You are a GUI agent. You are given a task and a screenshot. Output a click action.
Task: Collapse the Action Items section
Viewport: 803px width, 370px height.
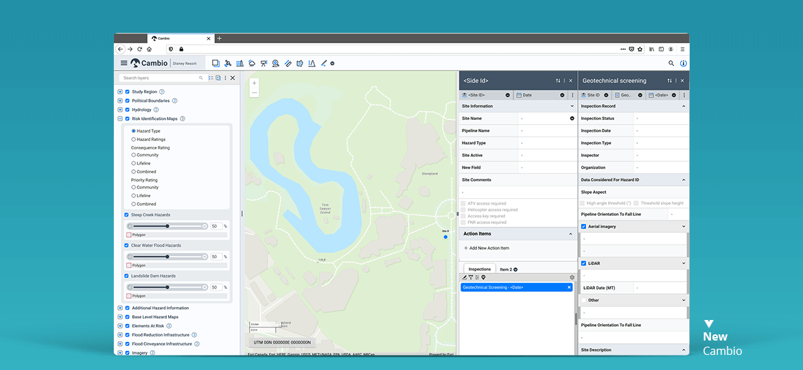(x=571, y=234)
